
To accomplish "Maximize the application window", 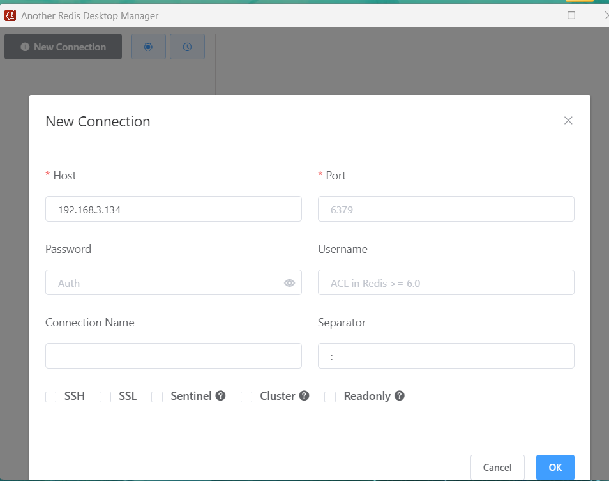I will [x=571, y=15].
